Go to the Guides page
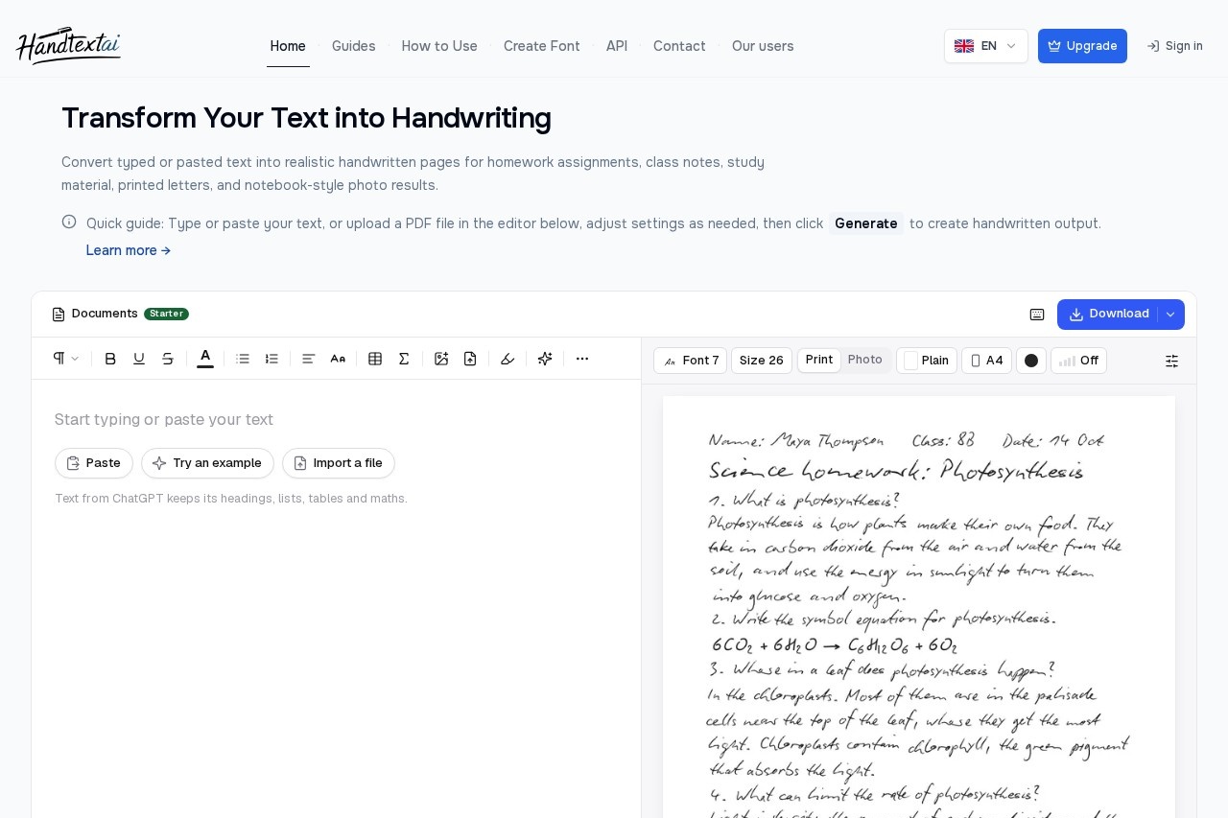Image resolution: width=1228 pixels, height=818 pixels. click(354, 46)
